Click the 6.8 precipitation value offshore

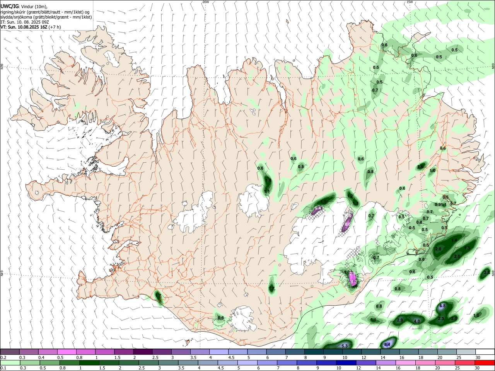443,306
